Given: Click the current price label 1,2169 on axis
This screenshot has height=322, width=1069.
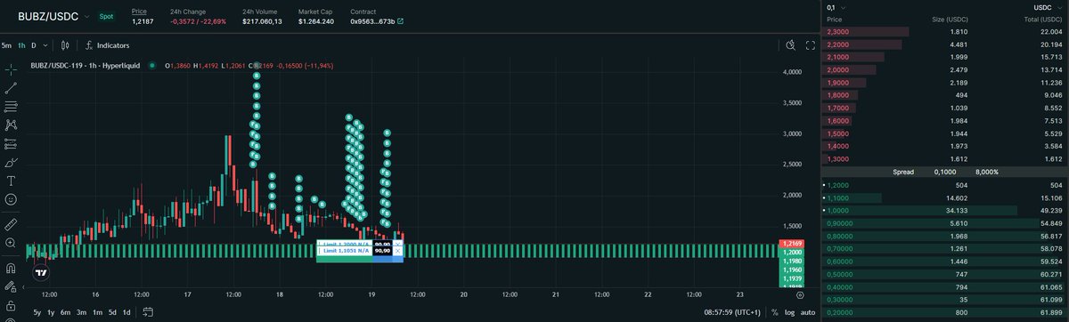Looking at the screenshot, I should tap(791, 243).
